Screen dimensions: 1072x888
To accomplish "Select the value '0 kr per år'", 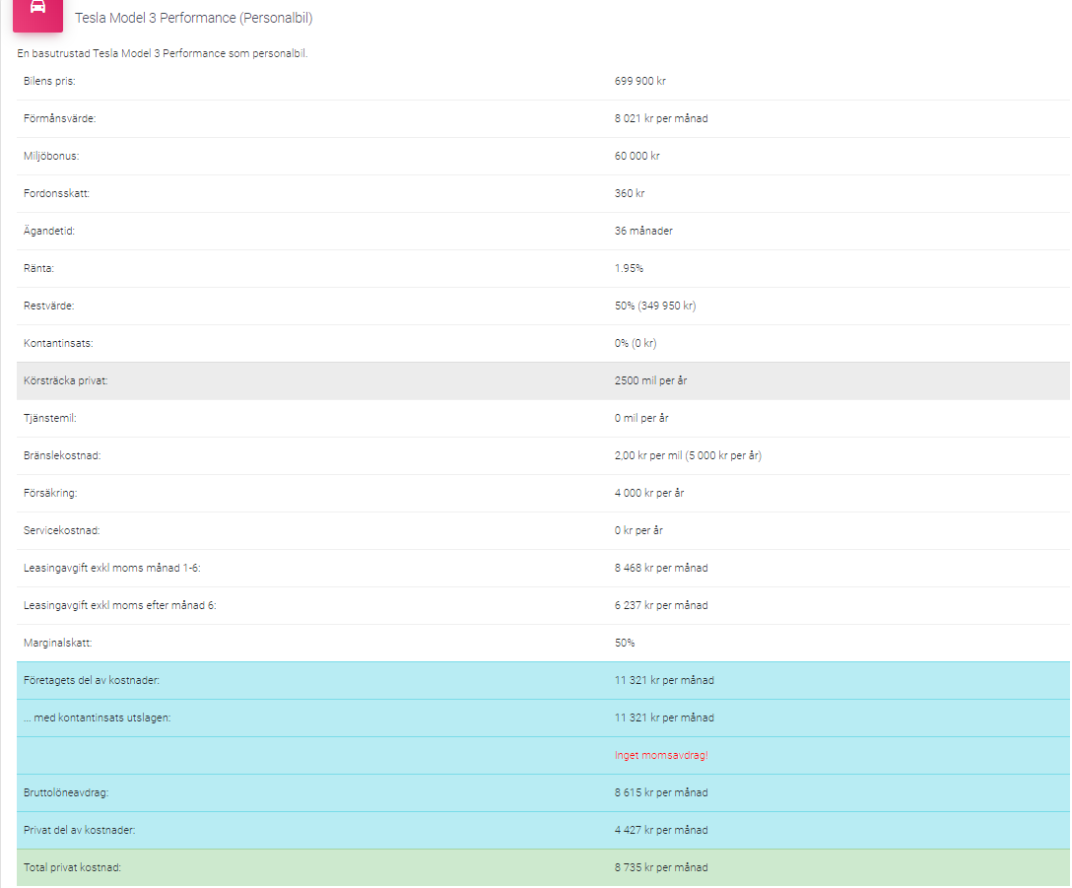I will 638,531.
